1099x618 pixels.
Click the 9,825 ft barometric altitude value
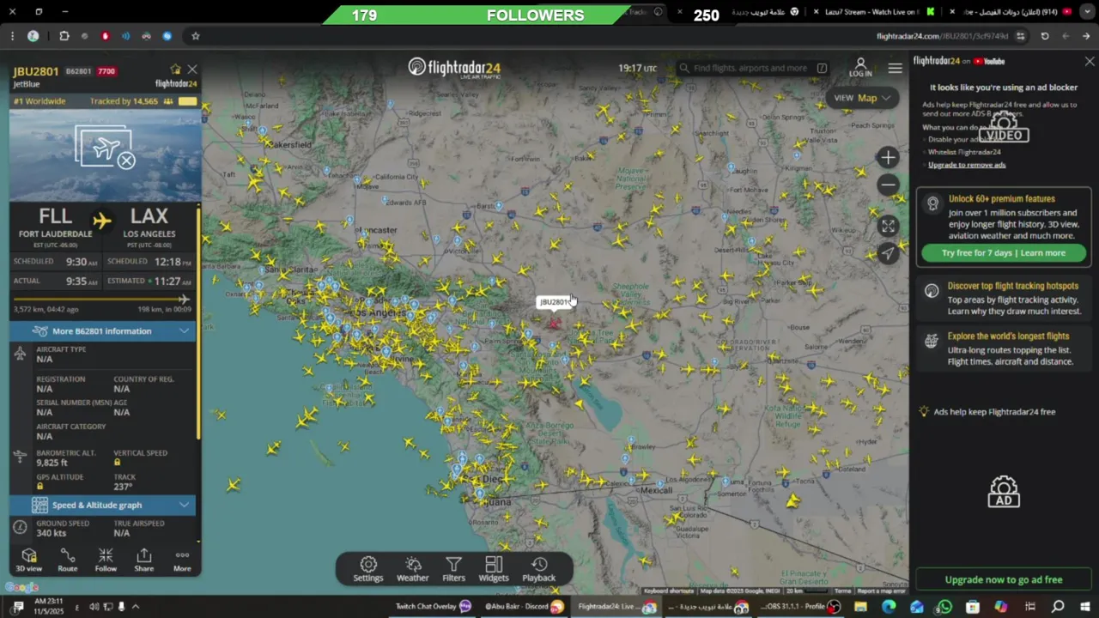point(52,463)
